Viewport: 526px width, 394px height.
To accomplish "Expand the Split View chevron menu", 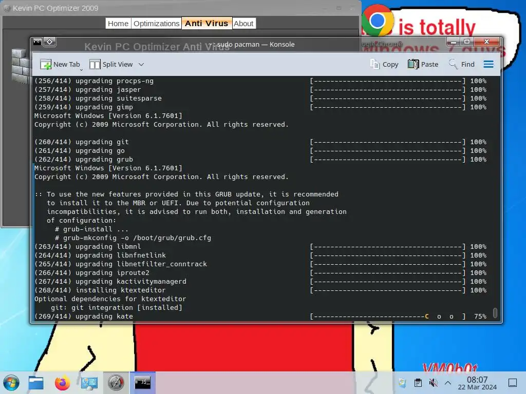I will [141, 64].
